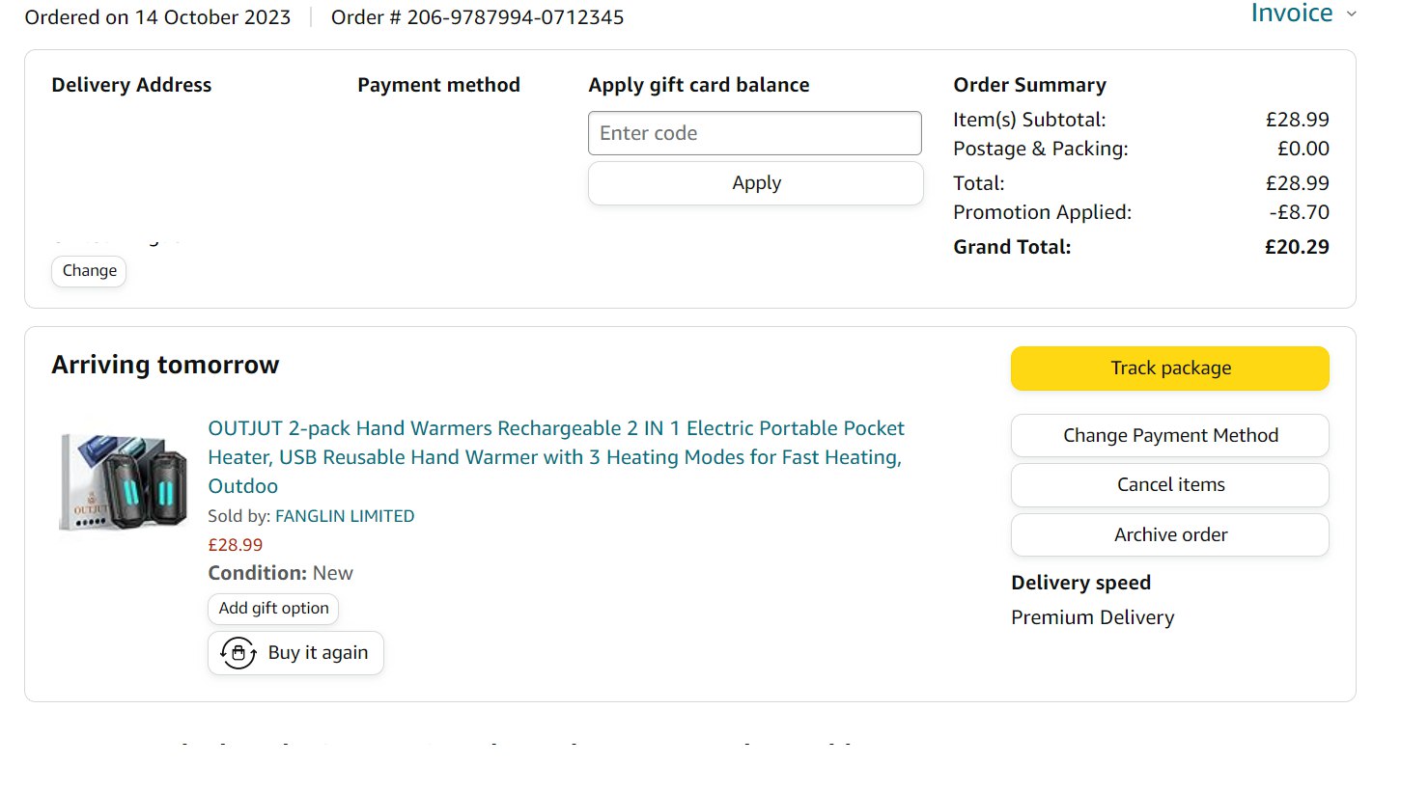Click the order number 206-9787994-0712345
Viewport: 1401px width, 791px height.
(515, 17)
